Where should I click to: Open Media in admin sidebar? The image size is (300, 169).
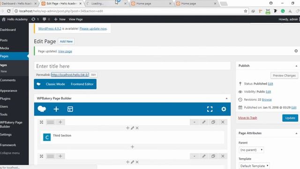(x=5, y=48)
